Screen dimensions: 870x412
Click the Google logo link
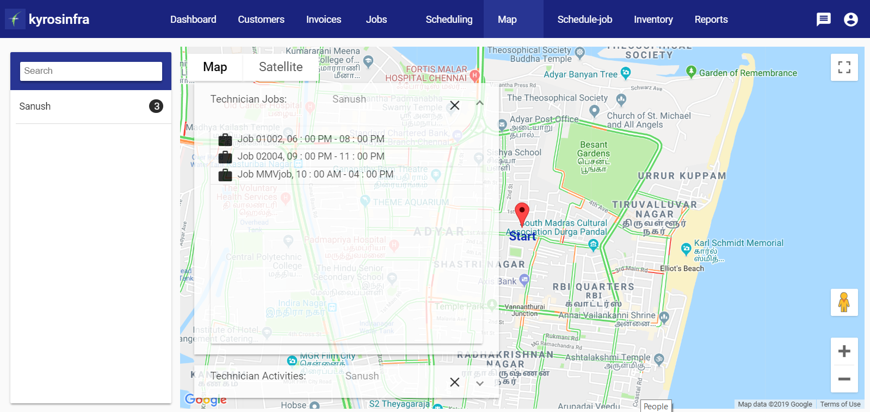click(206, 400)
